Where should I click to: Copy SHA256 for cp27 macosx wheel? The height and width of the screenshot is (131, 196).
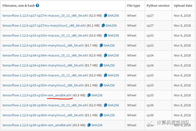pos(111,15)
